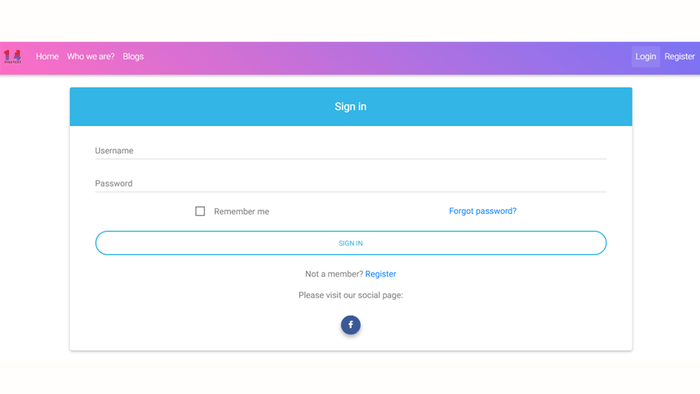Click the blank white strip above the navbar
The height and width of the screenshot is (394, 700).
[350, 21]
